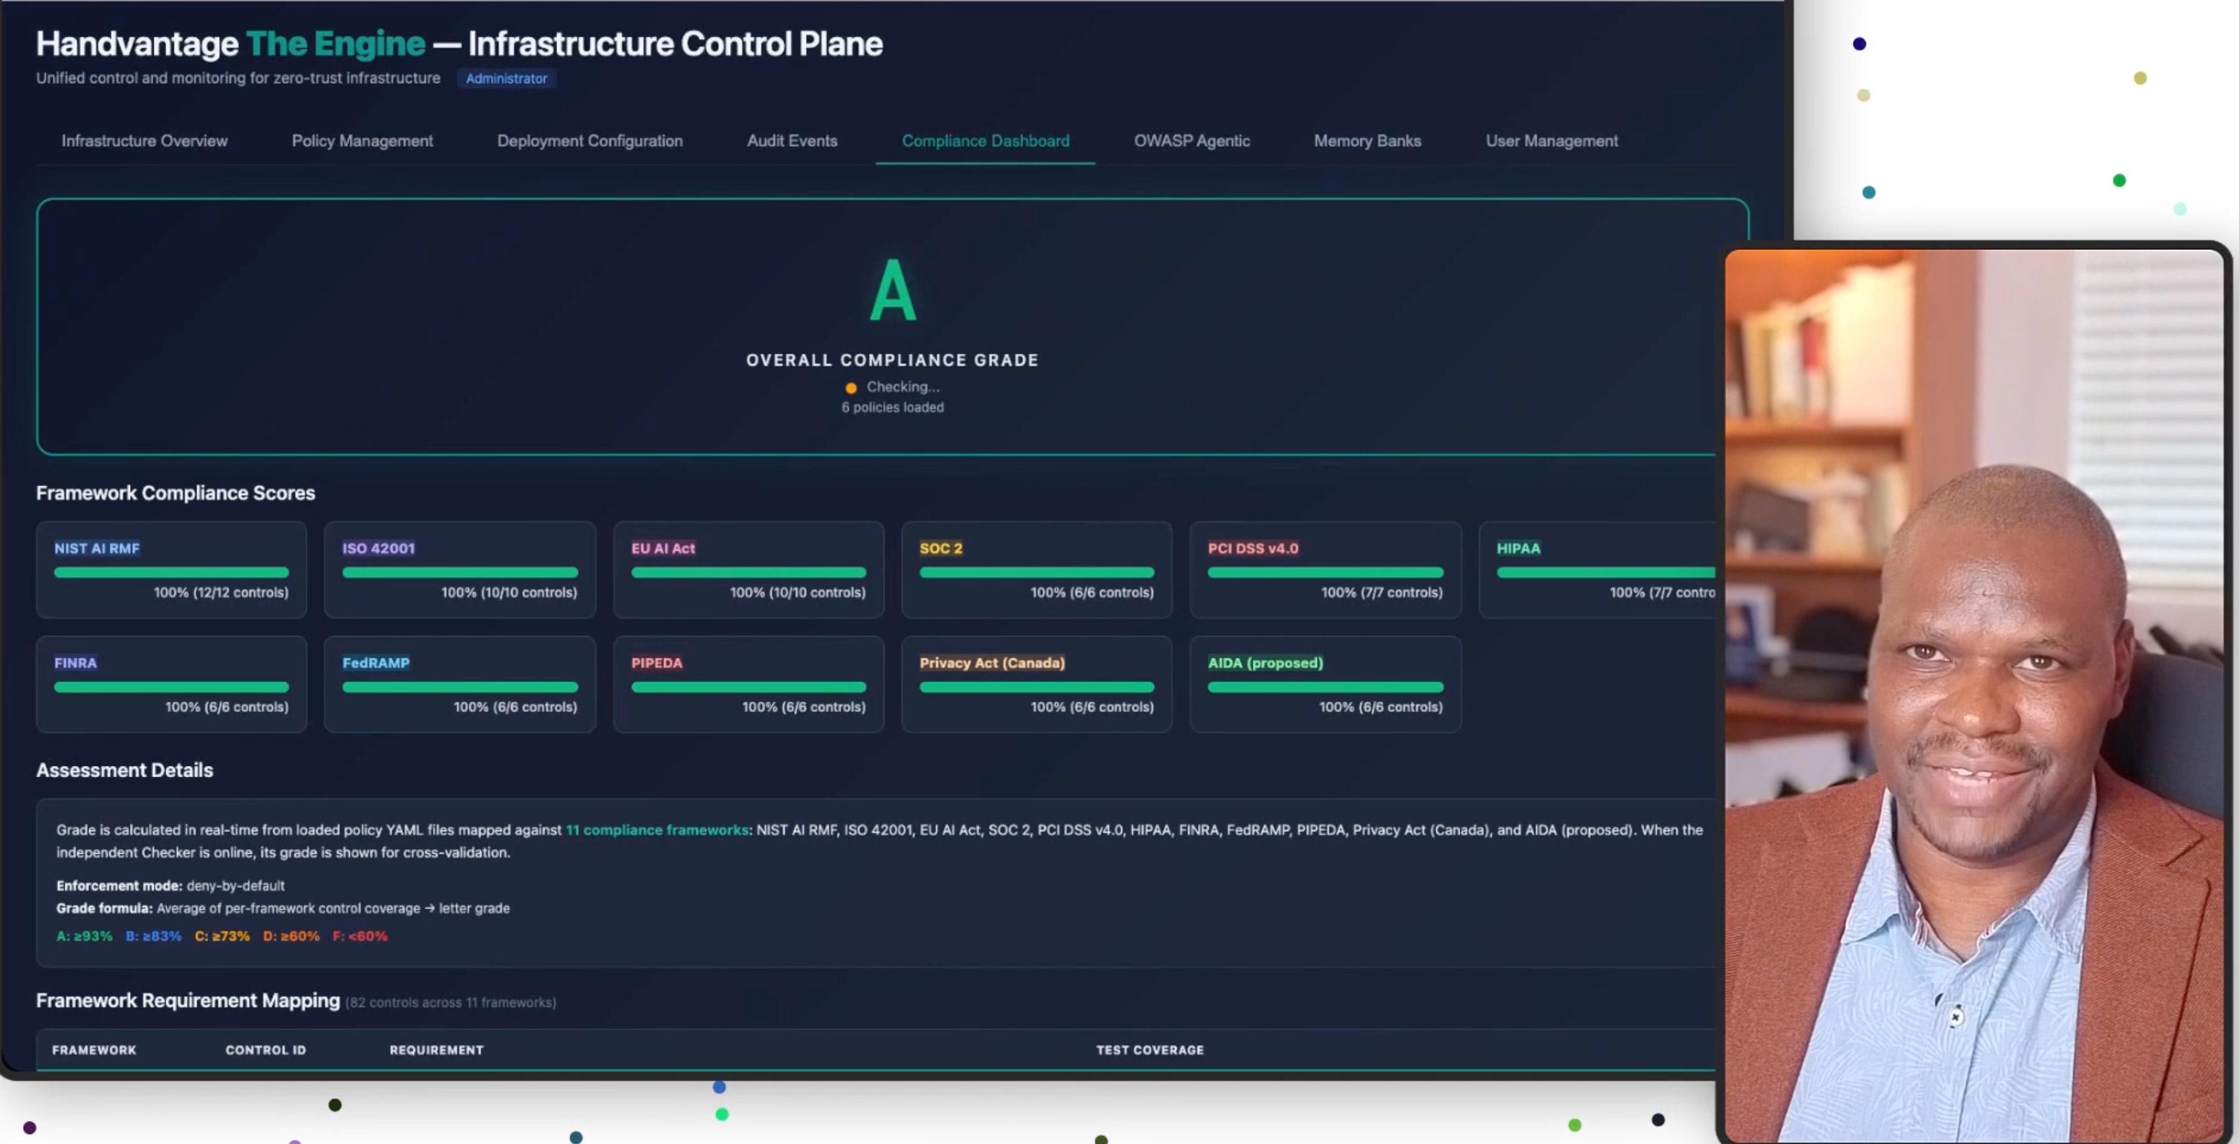Click the FedRAMP card title
The width and height of the screenshot is (2239, 1144).
[x=376, y=663]
